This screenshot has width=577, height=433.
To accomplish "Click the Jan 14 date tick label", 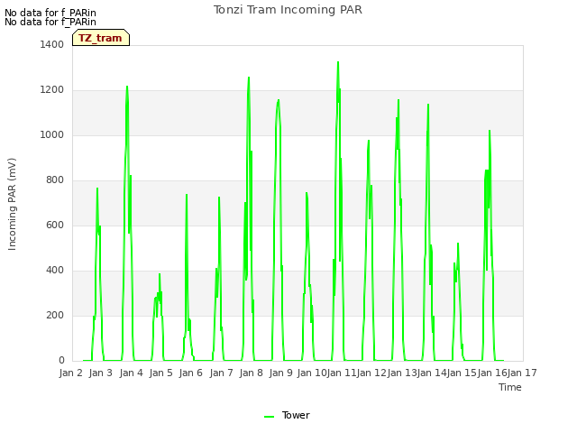I will [x=432, y=373].
